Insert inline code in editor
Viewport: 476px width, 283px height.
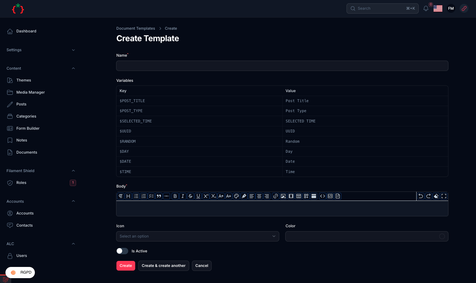coord(323,196)
